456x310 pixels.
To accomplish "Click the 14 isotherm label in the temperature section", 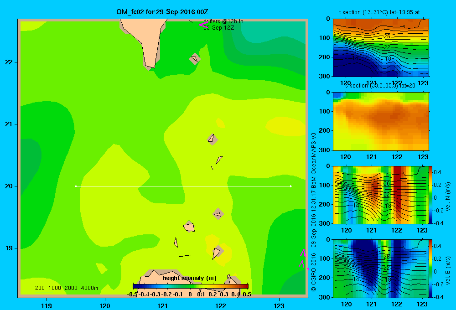I will click(x=355, y=58).
